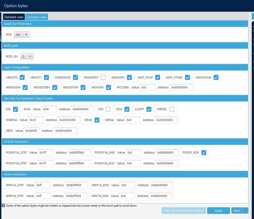Click the SNBRSA Address field
Image resolution: width=254 pixels, height=219 pixels.
click(x=69, y=120)
